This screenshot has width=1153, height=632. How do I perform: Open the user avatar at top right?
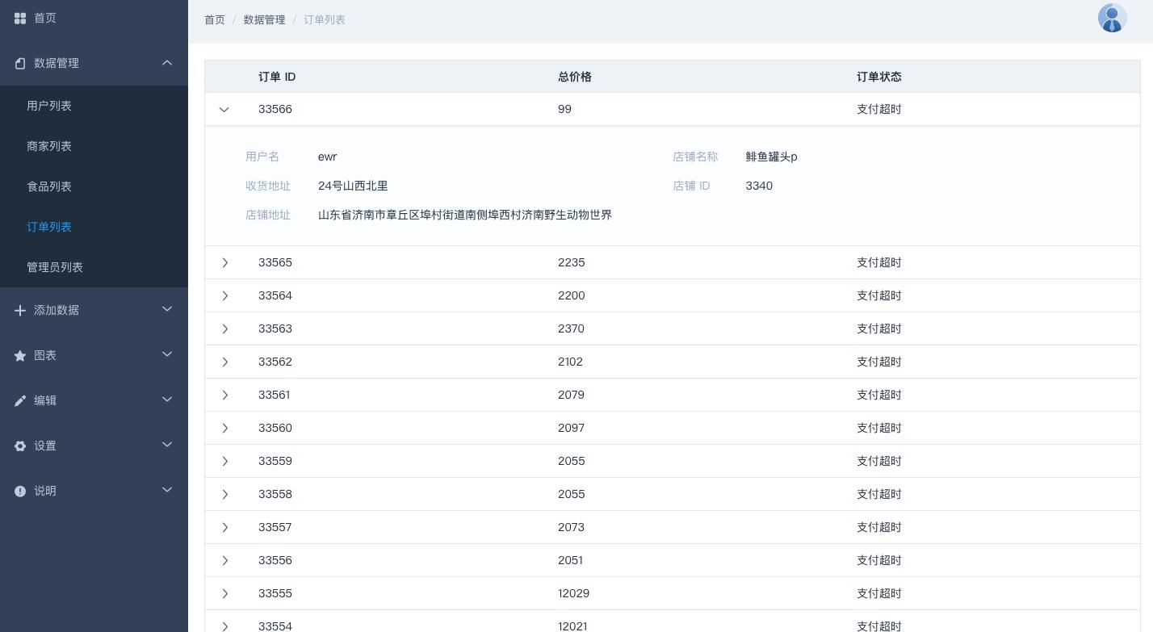[x=1113, y=17]
